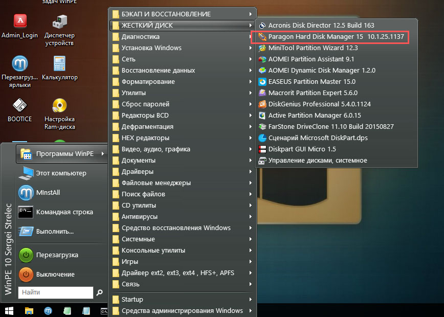Open EASEUS Partition Master 15.0 icon
444x317 pixels.
point(262,82)
